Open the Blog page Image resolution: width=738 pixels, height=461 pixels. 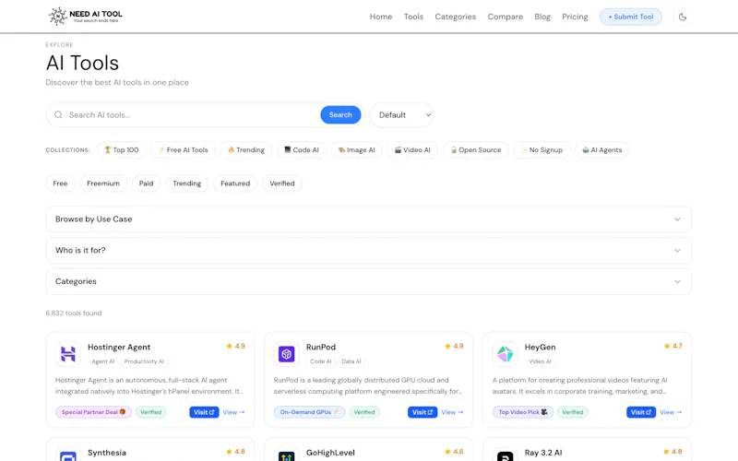click(x=542, y=17)
